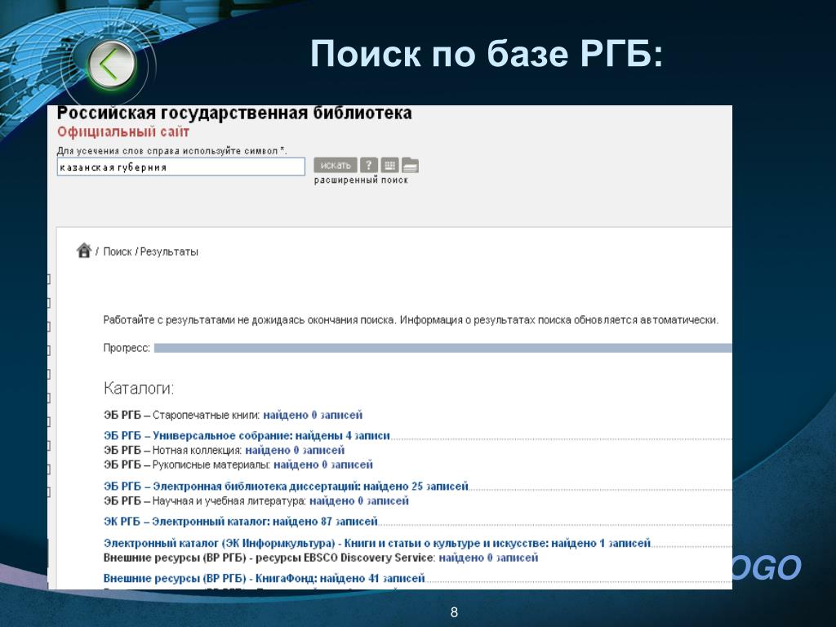This screenshot has width=836, height=627.
Task: Open ЭК РГБ Электронный каталог 87 записей
Action: [x=241, y=522]
